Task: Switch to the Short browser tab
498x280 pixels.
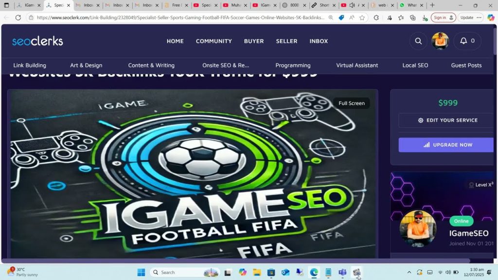Action: [x=323, y=5]
